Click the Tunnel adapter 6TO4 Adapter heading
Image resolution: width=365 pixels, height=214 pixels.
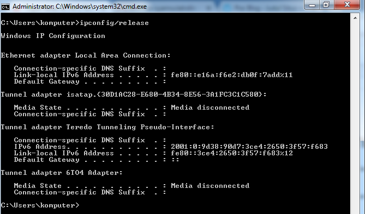(62, 173)
